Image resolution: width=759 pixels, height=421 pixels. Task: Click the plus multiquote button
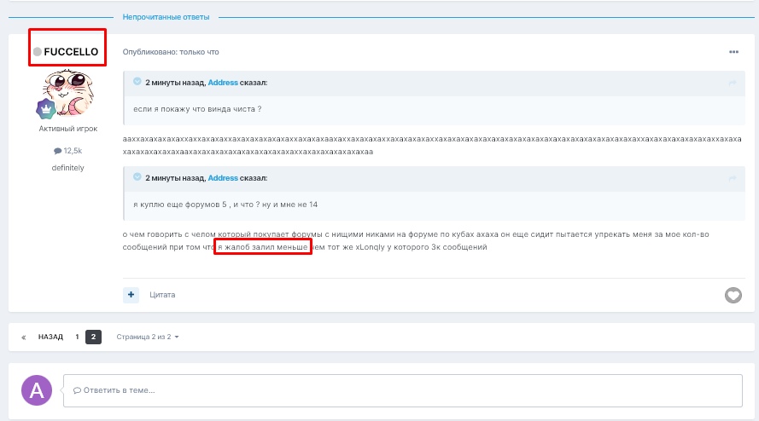pyautogui.click(x=131, y=294)
